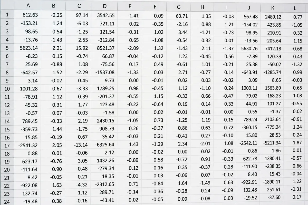Screen dimensions: 308x205
Task: Click cell containing -6325.64
Action: (x=104, y=145)
